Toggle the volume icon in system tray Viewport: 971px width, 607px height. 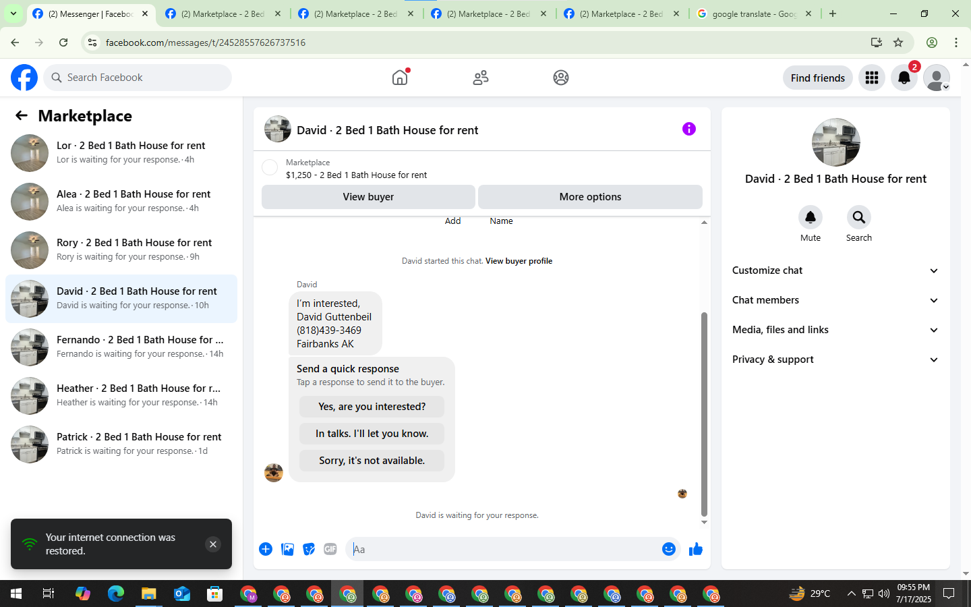click(884, 594)
